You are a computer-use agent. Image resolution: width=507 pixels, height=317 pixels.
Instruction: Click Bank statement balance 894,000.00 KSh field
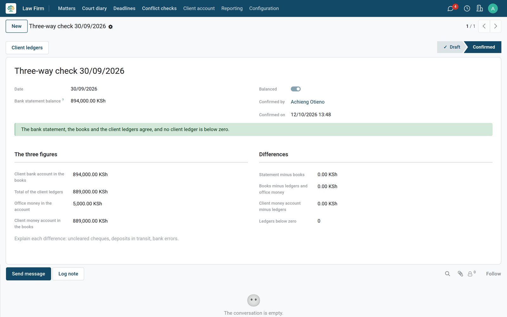tap(88, 101)
